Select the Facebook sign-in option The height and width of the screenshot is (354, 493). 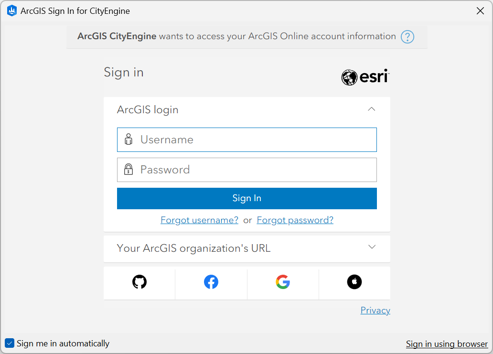pos(211,281)
